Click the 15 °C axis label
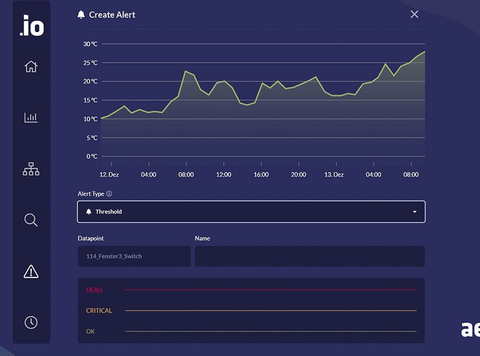 click(x=90, y=100)
